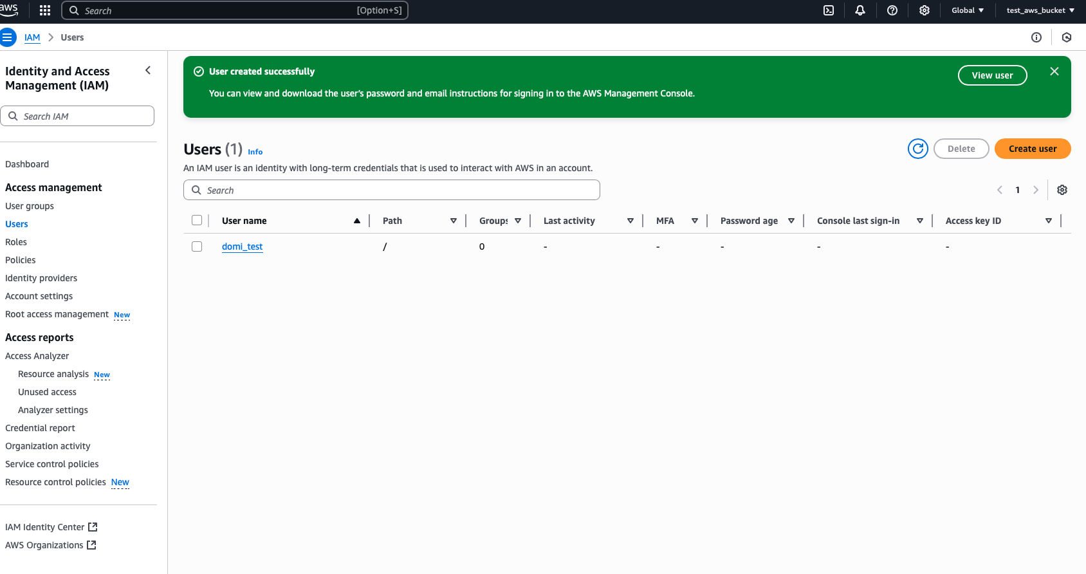This screenshot has height=574, width=1086.
Task: Sort by Console last sign-in column arrow
Action: pos(920,221)
